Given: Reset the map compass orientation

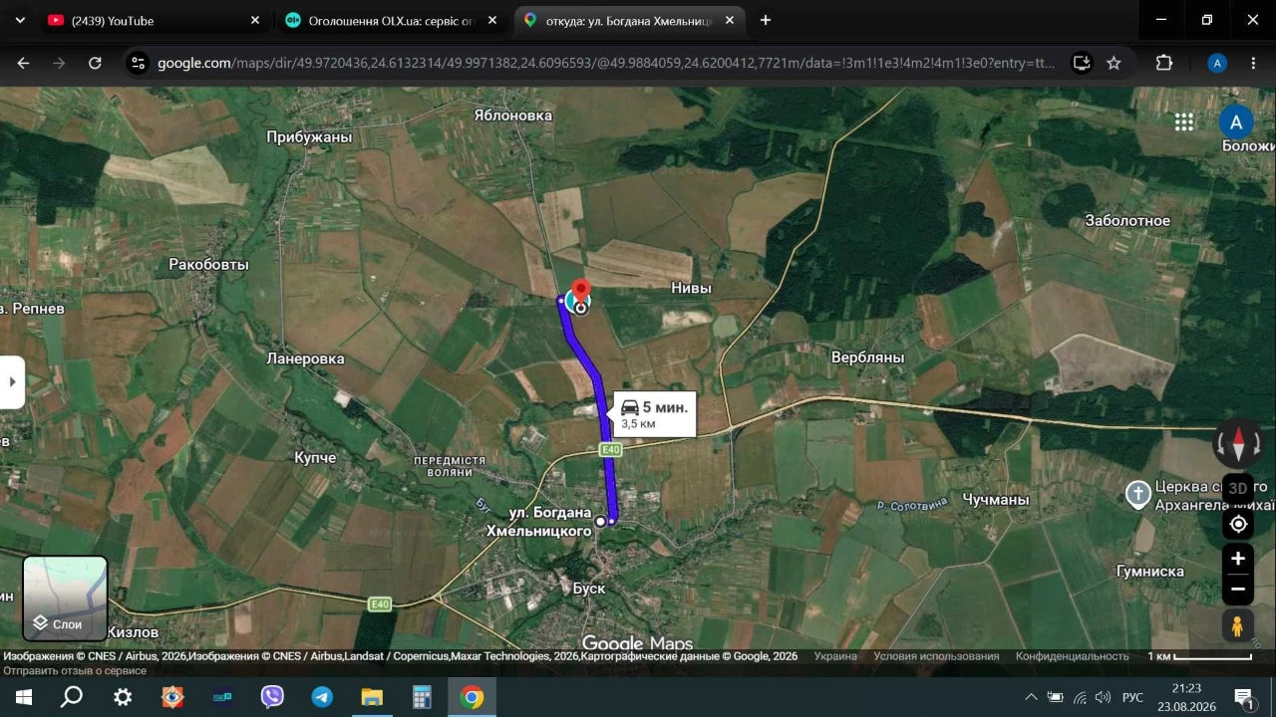Looking at the screenshot, I should [x=1238, y=443].
